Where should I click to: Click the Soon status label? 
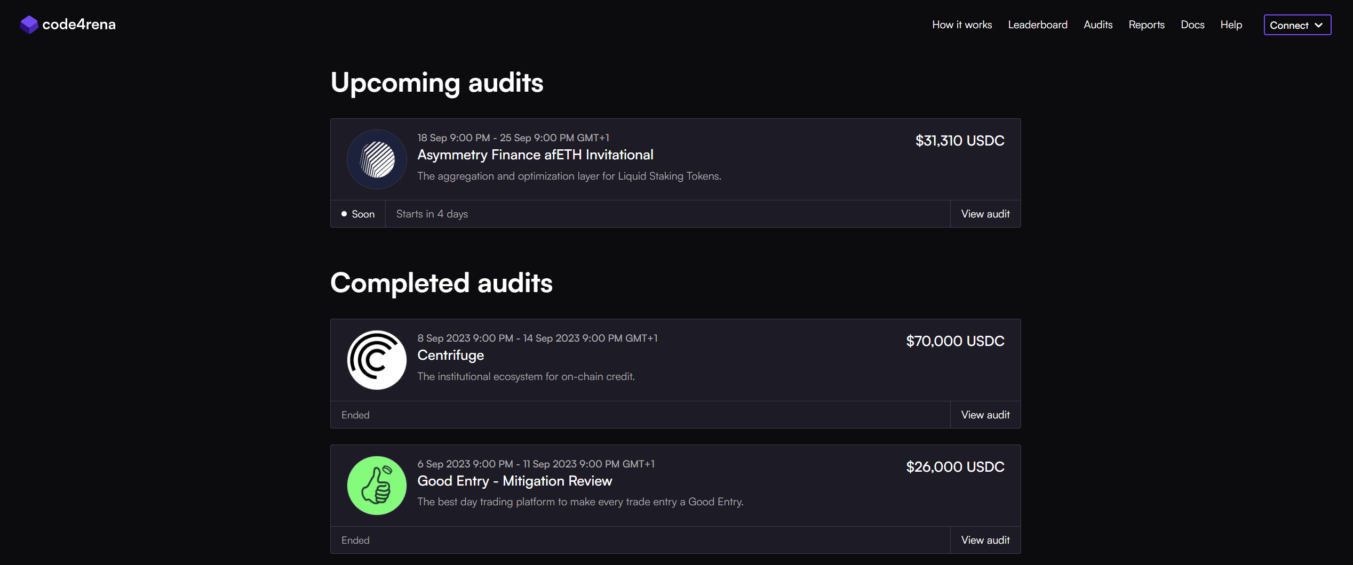click(363, 214)
